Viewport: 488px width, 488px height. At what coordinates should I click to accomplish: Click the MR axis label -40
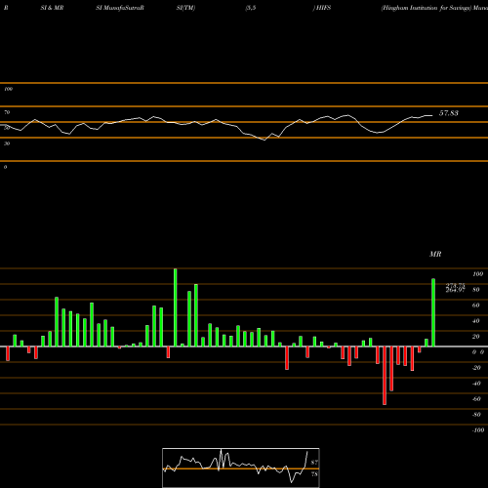(476, 384)
